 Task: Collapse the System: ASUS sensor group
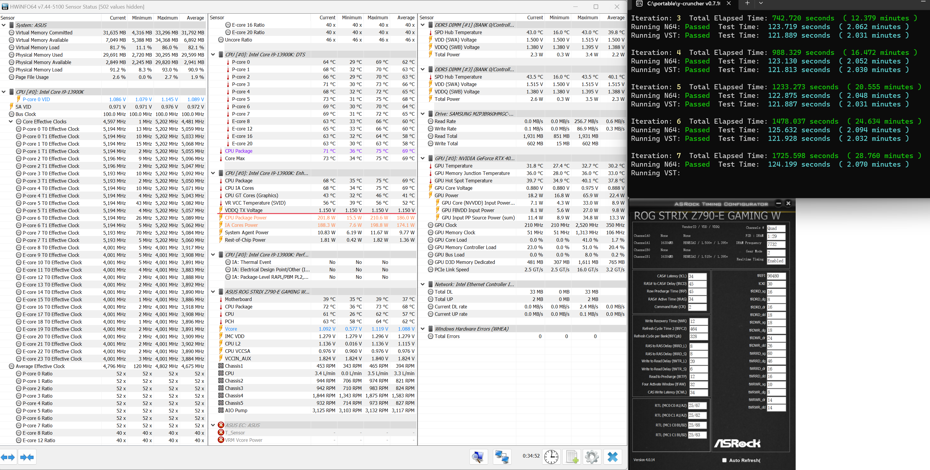(x=4, y=25)
